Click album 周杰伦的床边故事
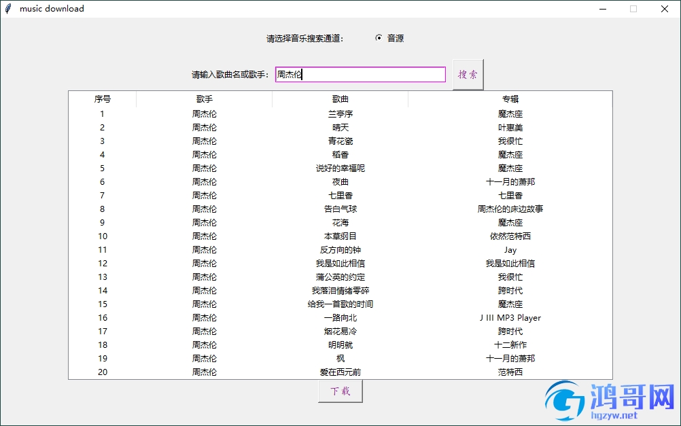The width and height of the screenshot is (681, 426). point(510,209)
